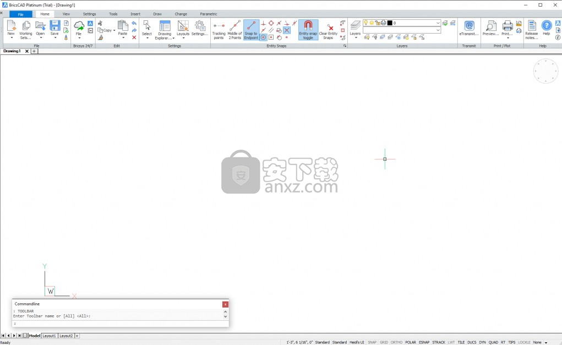This screenshot has width=562, height=345.
Task: Click Bricsys 24/7 cloud File icon
Action: tap(79, 26)
